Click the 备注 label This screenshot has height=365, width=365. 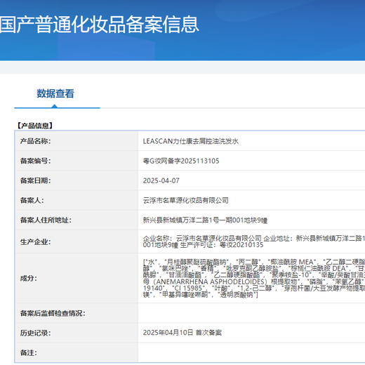pos(28,352)
